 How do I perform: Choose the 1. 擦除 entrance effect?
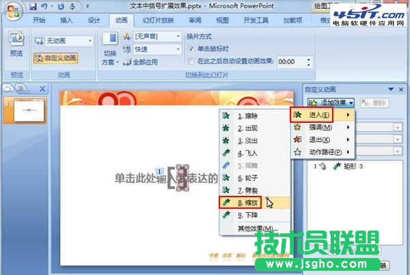255,116
